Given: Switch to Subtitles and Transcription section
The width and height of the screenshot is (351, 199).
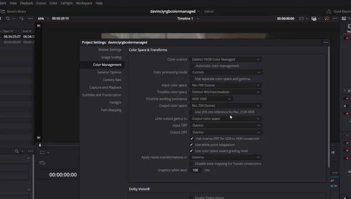Looking at the screenshot, I should [x=102, y=95].
